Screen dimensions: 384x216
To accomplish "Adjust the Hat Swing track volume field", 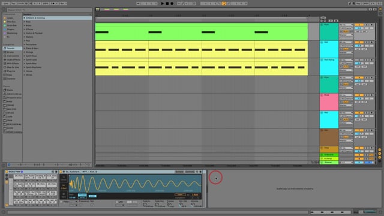I will point(359,64).
